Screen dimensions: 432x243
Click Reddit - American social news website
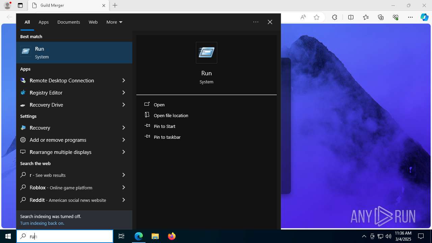tap(74, 200)
